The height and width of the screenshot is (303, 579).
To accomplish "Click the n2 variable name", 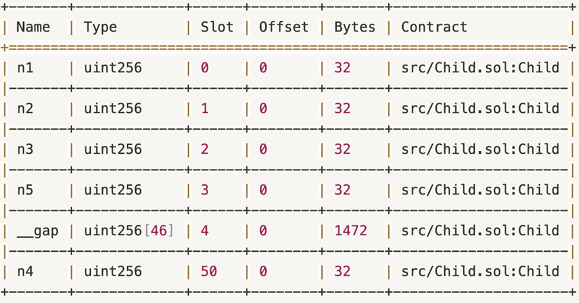I will (x=25, y=109).
